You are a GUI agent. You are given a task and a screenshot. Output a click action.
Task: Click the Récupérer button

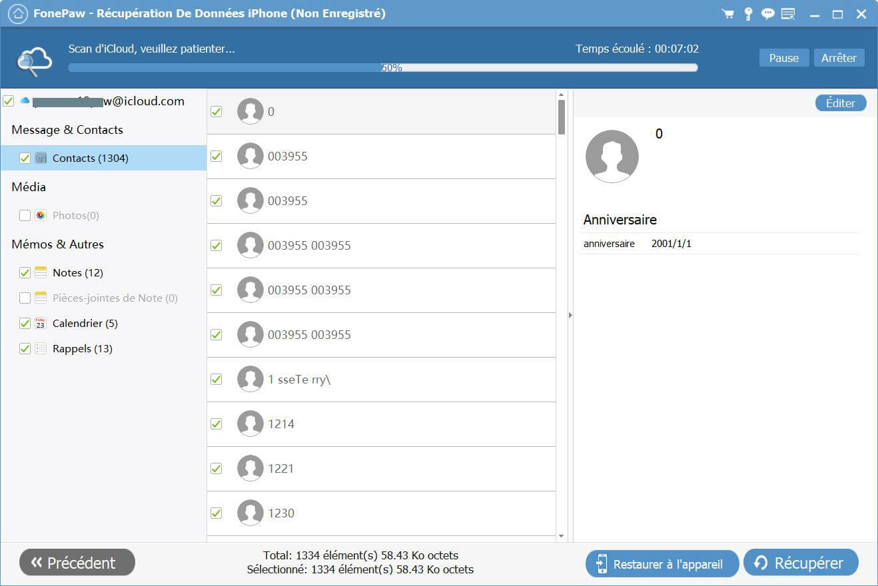[800, 563]
